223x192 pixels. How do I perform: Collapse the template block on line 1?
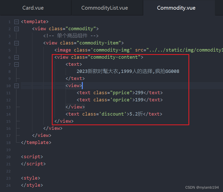[x=17, y=22]
